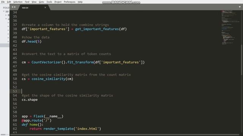Open the Help menu
Viewport: 243px width, 136px height.
click(80, 2)
